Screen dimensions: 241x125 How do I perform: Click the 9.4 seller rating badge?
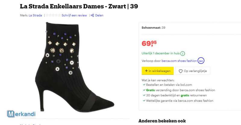(201, 61)
